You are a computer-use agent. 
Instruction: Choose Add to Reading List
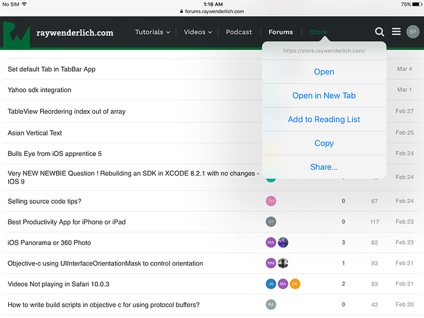tap(324, 119)
